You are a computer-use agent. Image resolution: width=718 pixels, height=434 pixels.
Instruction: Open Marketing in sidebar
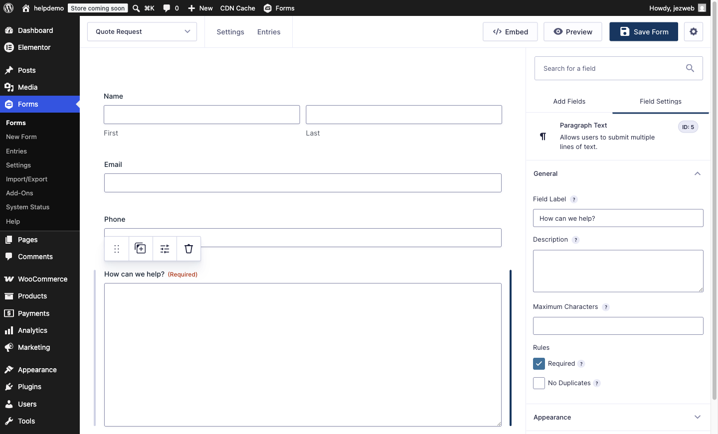(x=40, y=347)
